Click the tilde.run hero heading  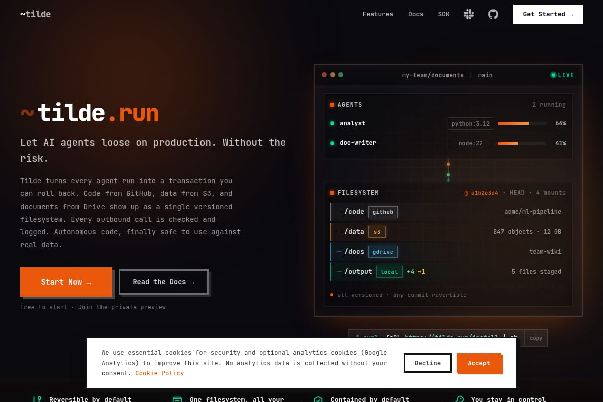pyautogui.click(x=89, y=113)
